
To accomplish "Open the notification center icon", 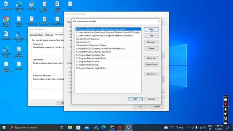I will click(x=227, y=127).
